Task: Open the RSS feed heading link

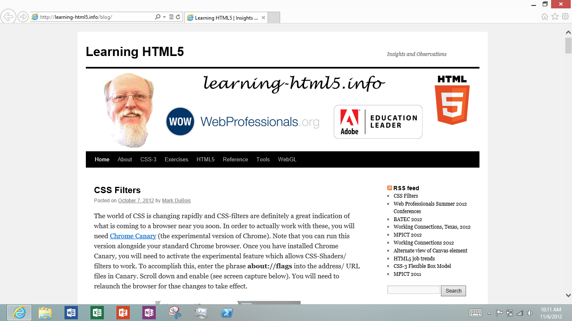Action: [x=406, y=188]
